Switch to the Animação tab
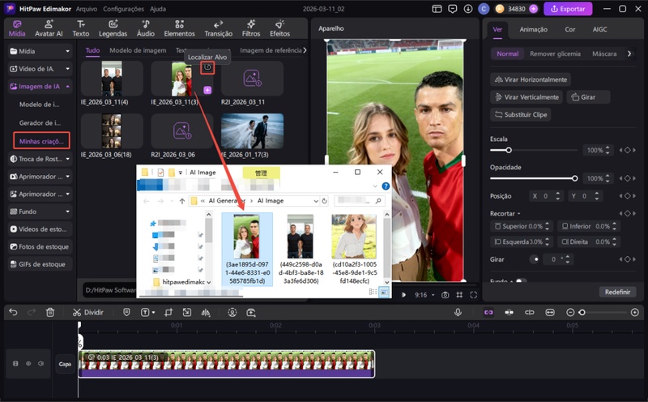This screenshot has height=402, width=648. [x=533, y=29]
